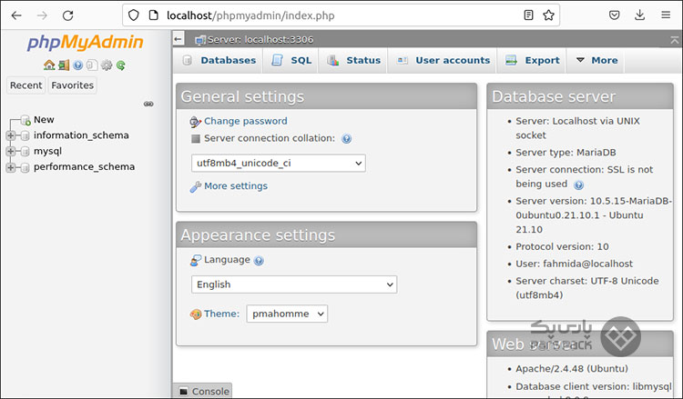Screen dimensions: 683x399
Task: Click 'Protocol version: 10' text
Action: pos(563,247)
